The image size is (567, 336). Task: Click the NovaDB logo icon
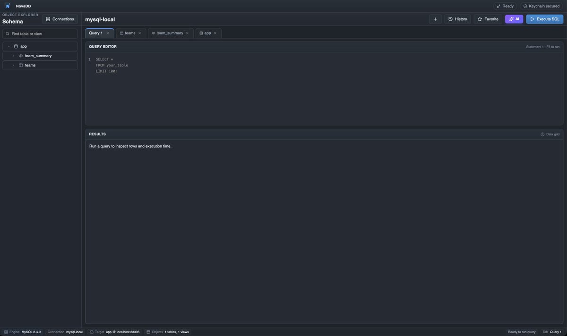[x=8, y=6]
